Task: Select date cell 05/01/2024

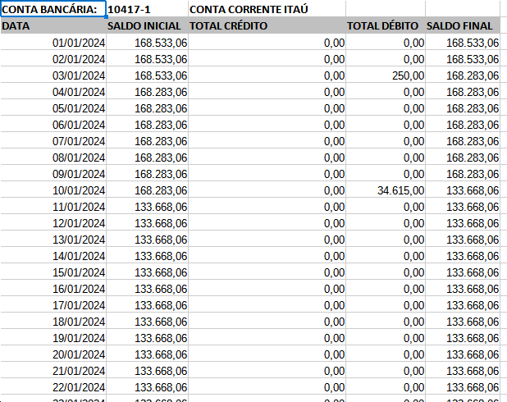Action: point(53,108)
